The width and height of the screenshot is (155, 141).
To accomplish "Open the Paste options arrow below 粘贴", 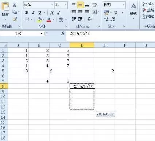I will click(5, 19).
